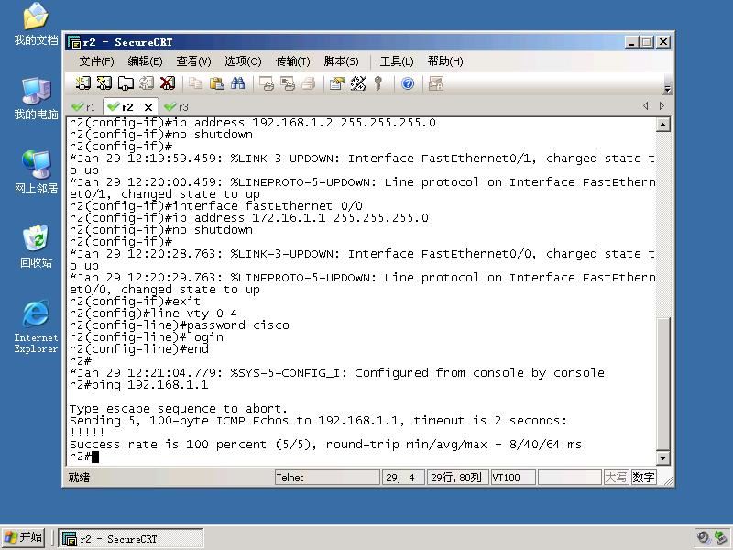Screen dimensions: 733x550
Task: Click the Paste clipboard icon
Action: (x=216, y=83)
